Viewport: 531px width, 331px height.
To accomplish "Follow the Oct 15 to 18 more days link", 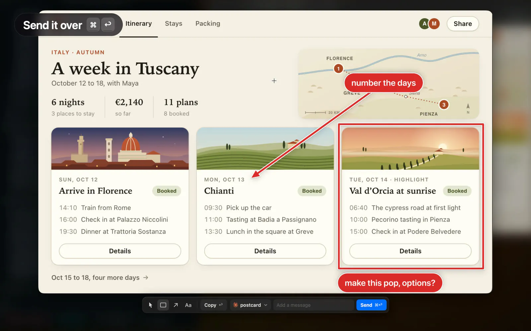I will click(100, 278).
